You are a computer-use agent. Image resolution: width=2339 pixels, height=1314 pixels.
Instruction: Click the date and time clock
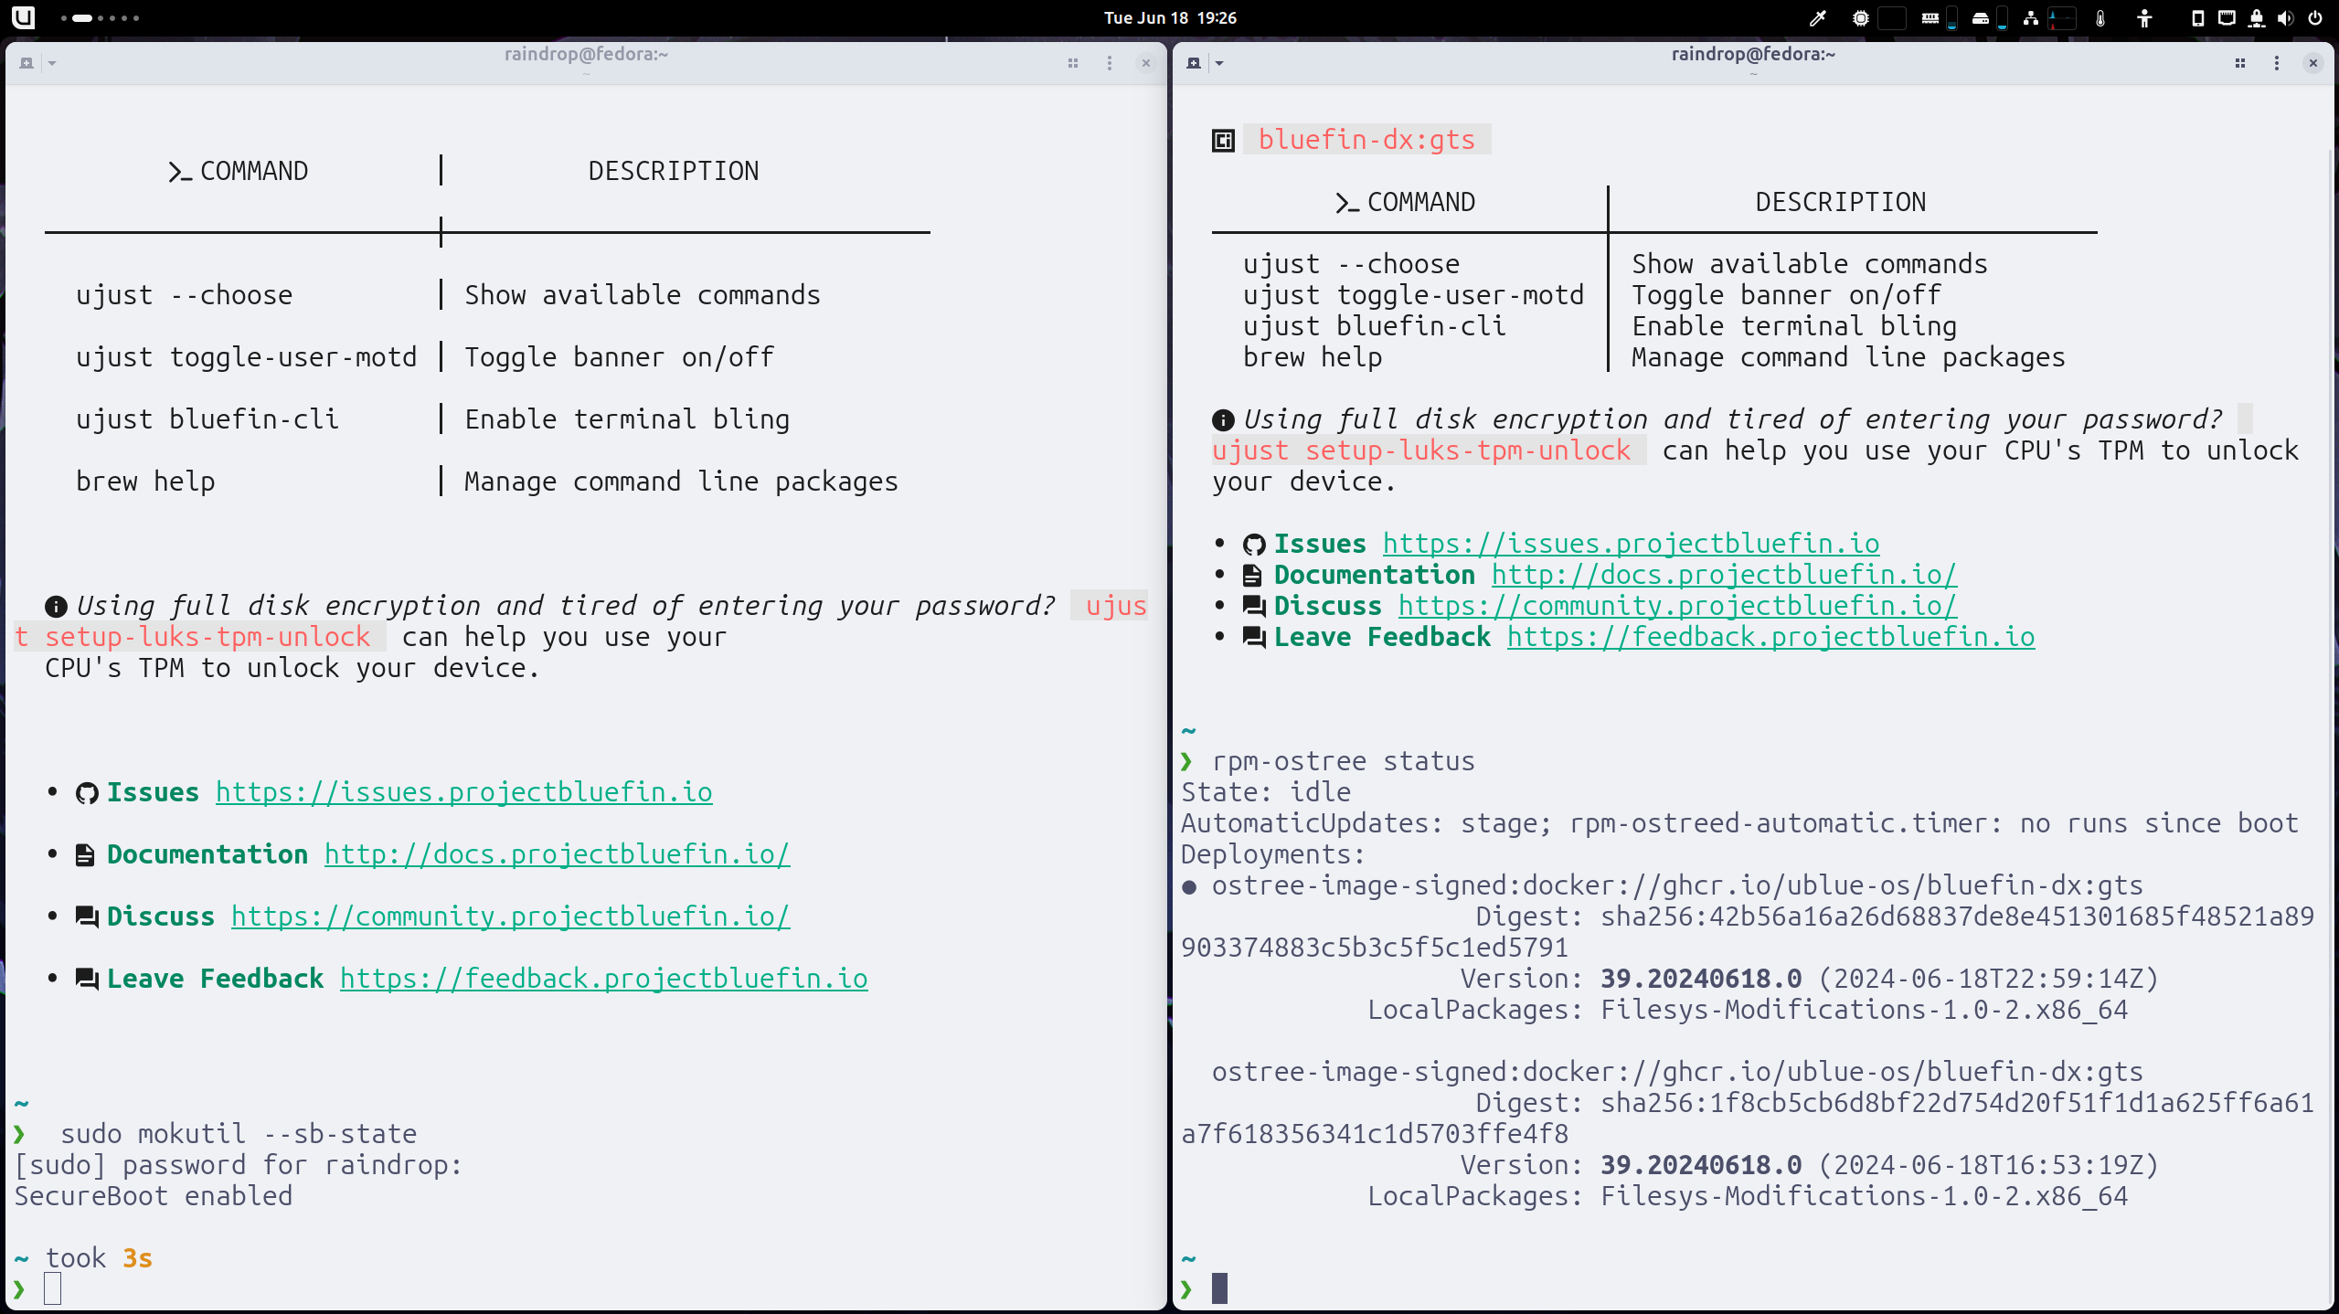tap(1170, 18)
